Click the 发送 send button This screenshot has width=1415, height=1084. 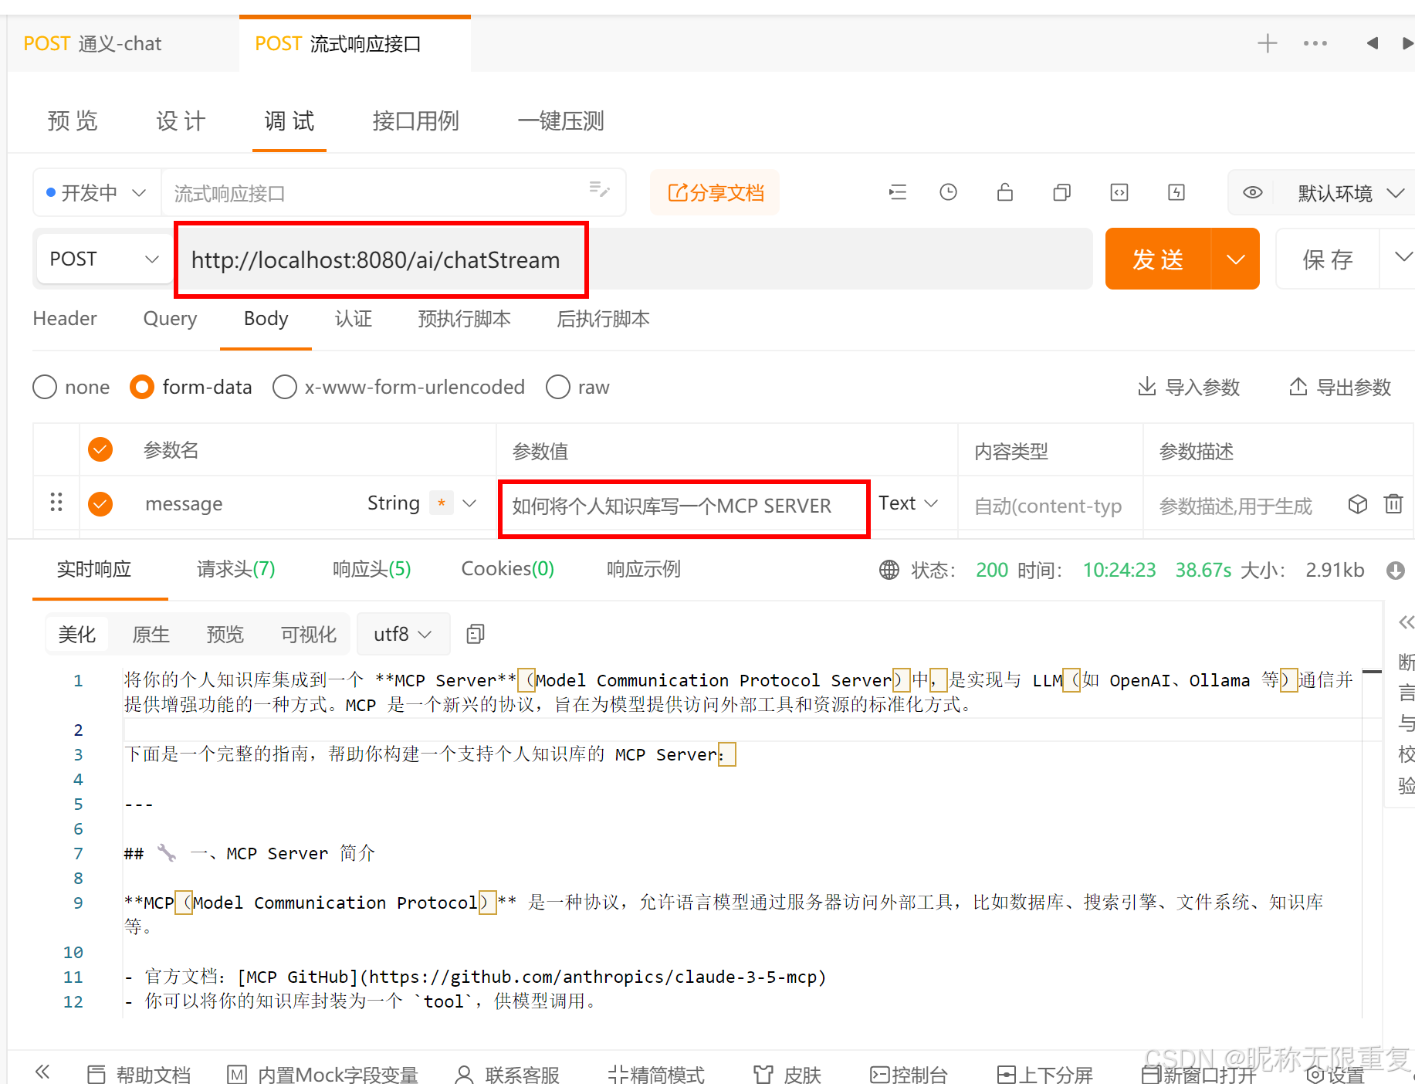pyautogui.click(x=1158, y=259)
